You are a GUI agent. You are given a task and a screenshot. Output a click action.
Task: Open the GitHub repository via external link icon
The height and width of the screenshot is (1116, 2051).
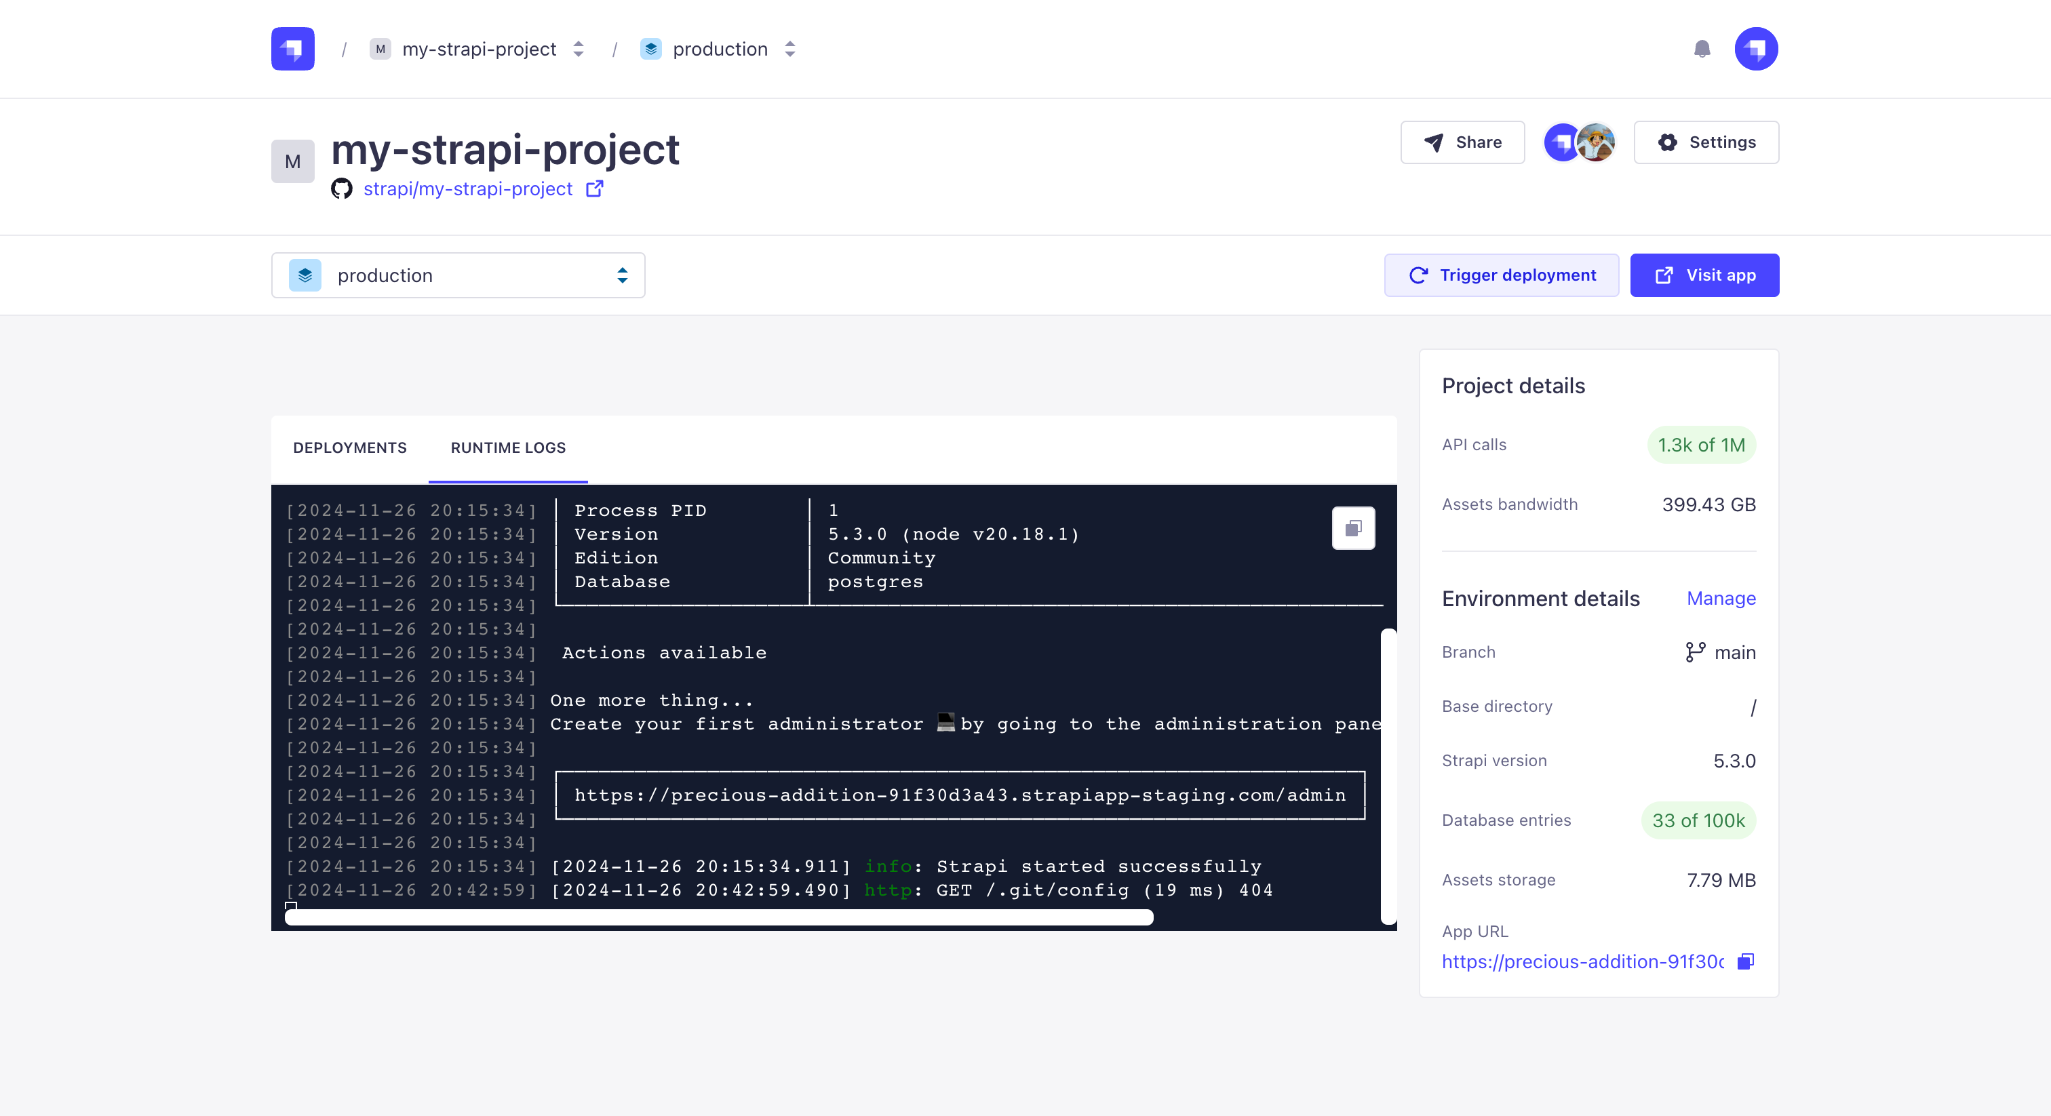tap(594, 188)
